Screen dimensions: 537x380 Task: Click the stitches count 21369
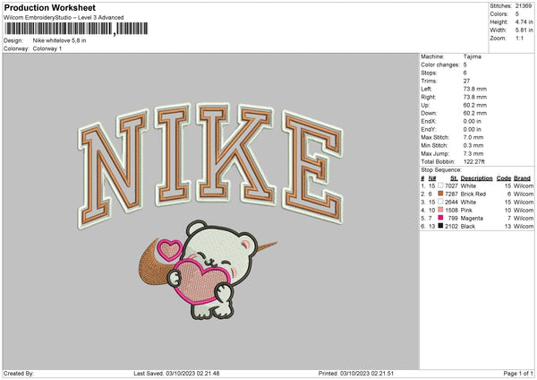tap(524, 6)
